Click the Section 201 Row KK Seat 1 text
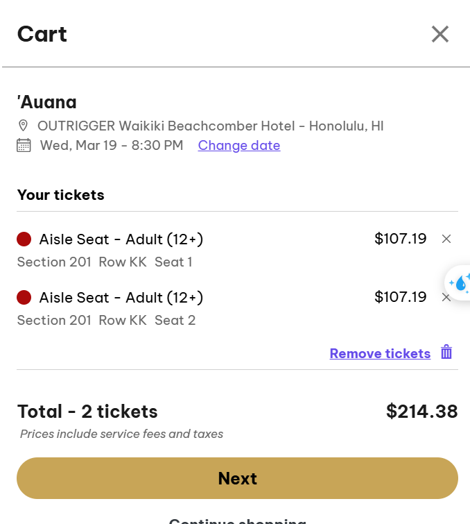The height and width of the screenshot is (524, 470). (x=105, y=262)
